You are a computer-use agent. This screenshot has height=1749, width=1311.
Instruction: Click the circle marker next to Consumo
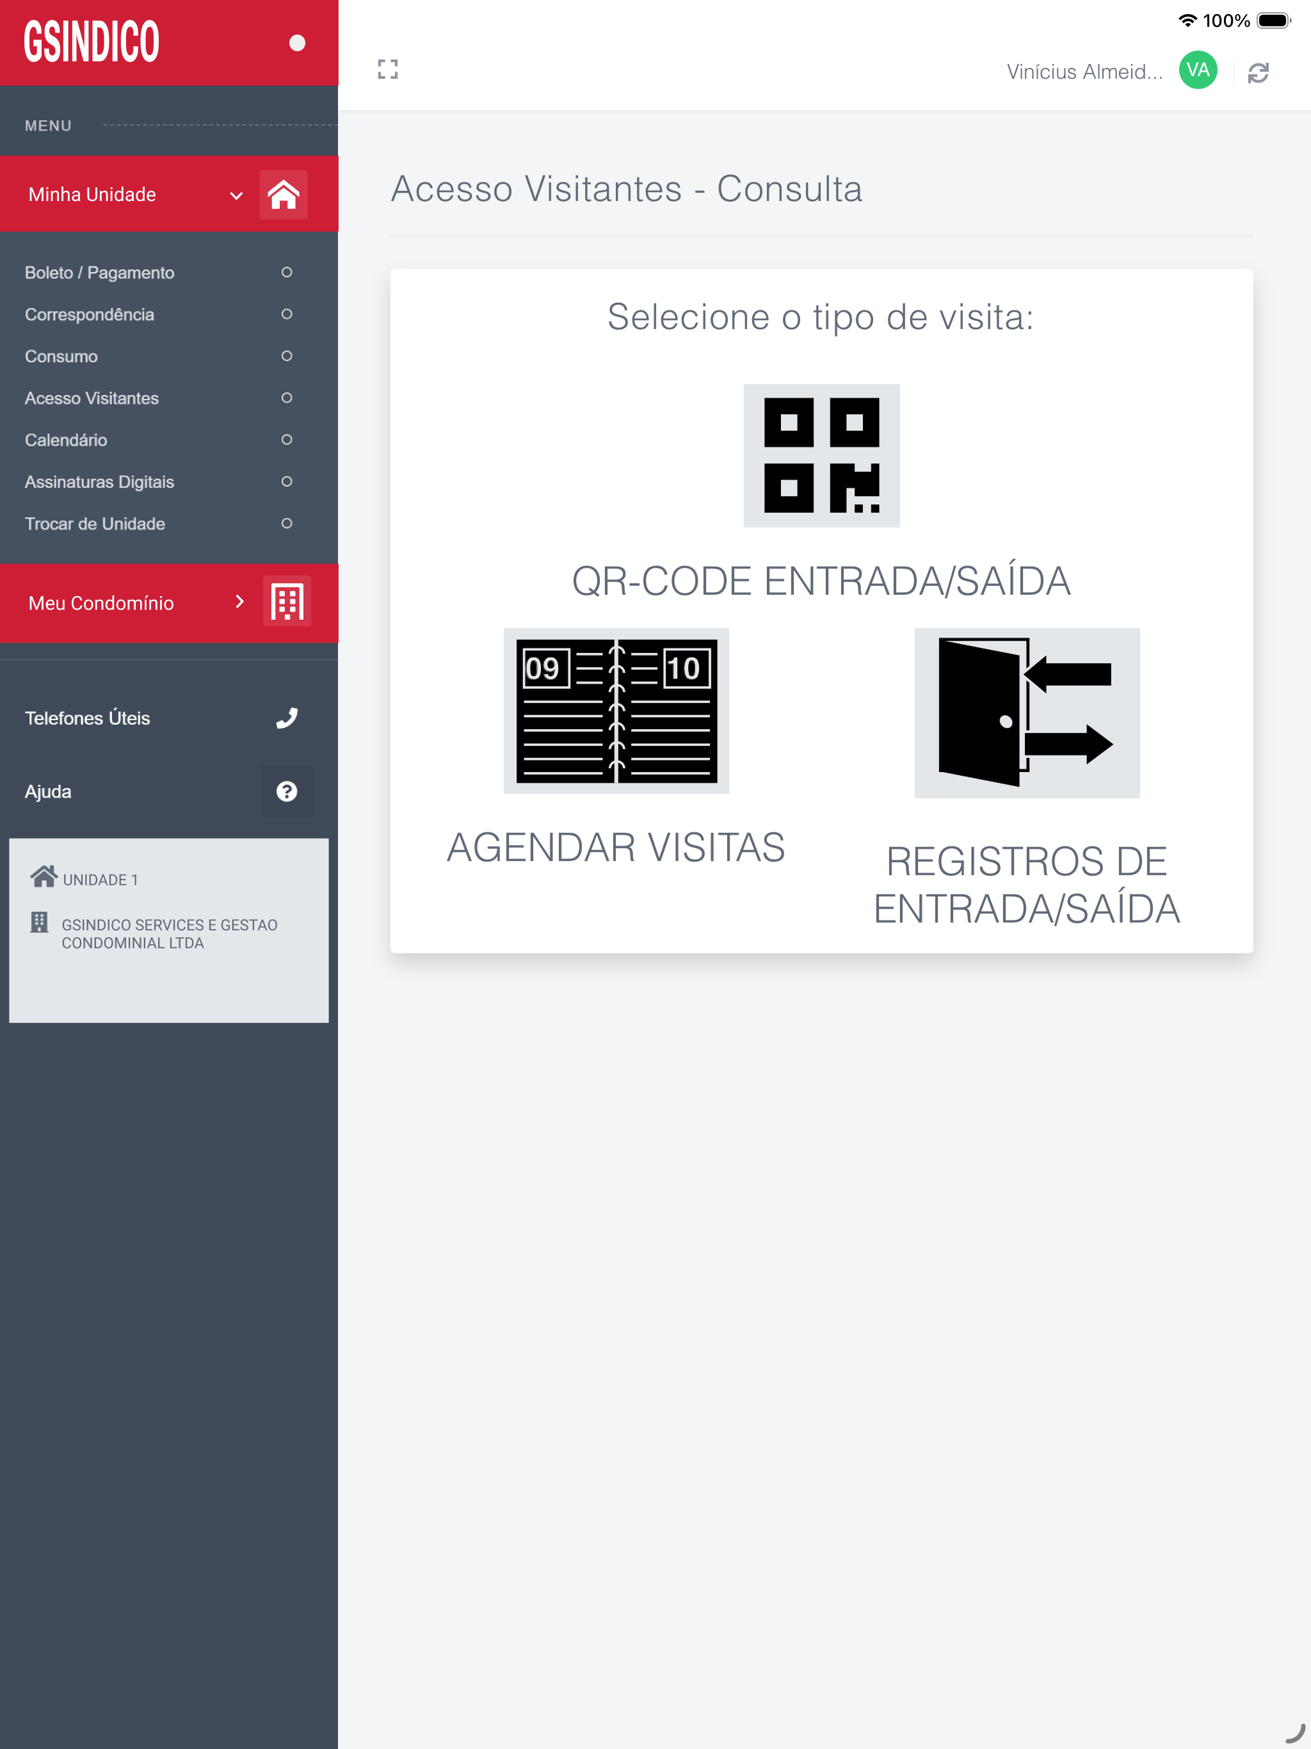pos(286,356)
